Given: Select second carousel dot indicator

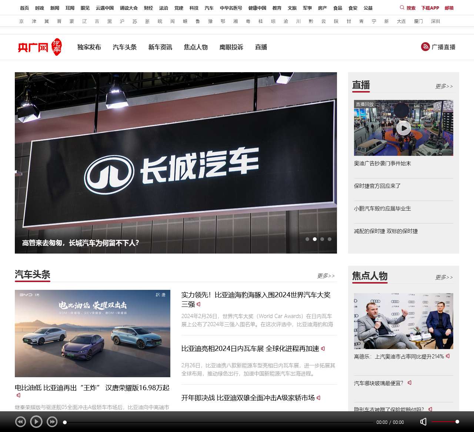Looking at the screenshot, I should coord(315,239).
